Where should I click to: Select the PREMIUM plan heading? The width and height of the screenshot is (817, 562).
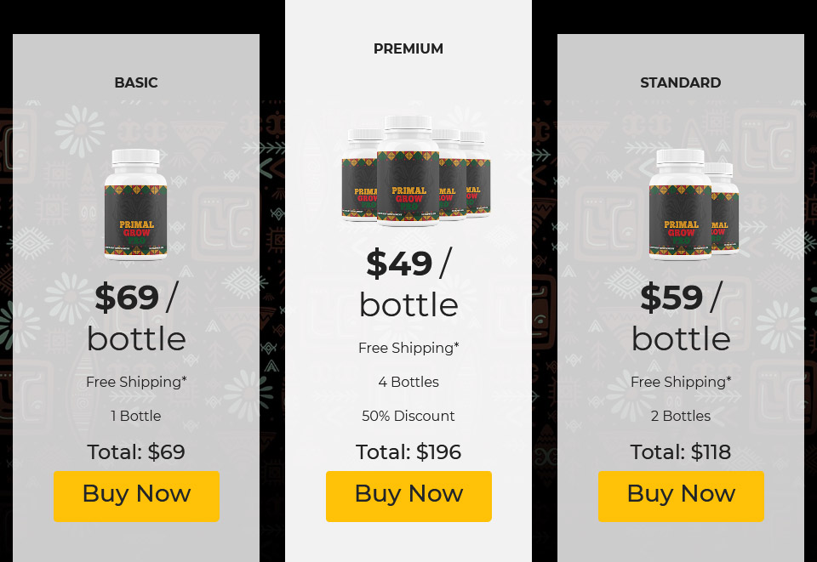[408, 48]
